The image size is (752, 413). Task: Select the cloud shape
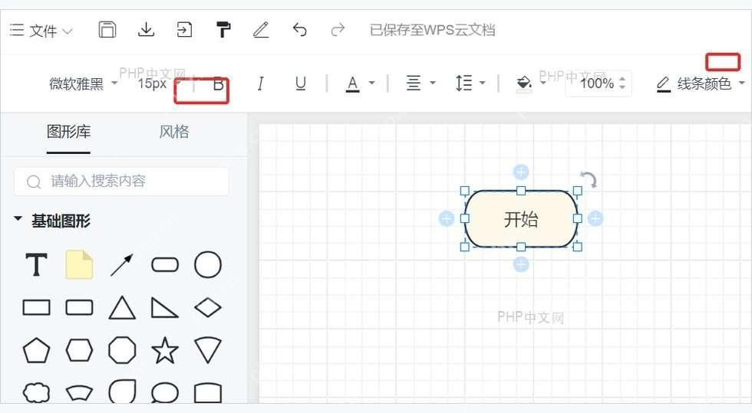[x=37, y=392]
